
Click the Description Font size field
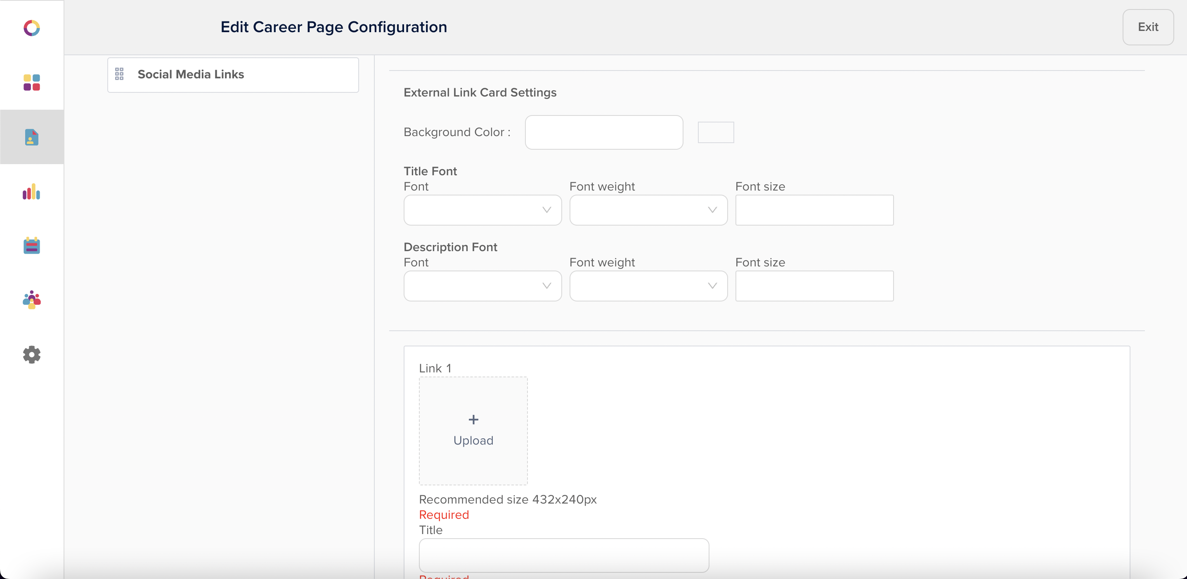click(x=814, y=286)
